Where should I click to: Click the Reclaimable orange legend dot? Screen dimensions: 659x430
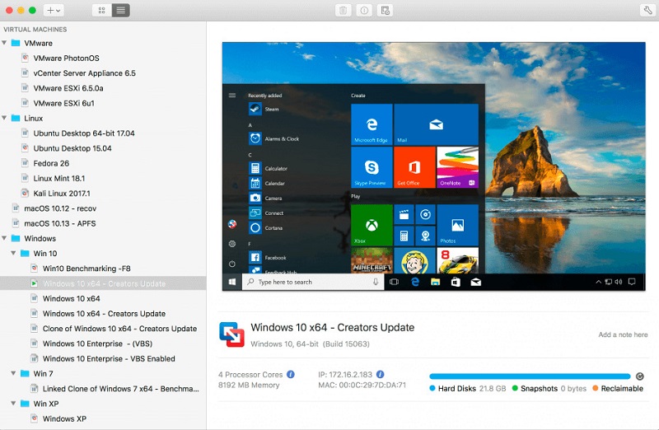click(595, 388)
